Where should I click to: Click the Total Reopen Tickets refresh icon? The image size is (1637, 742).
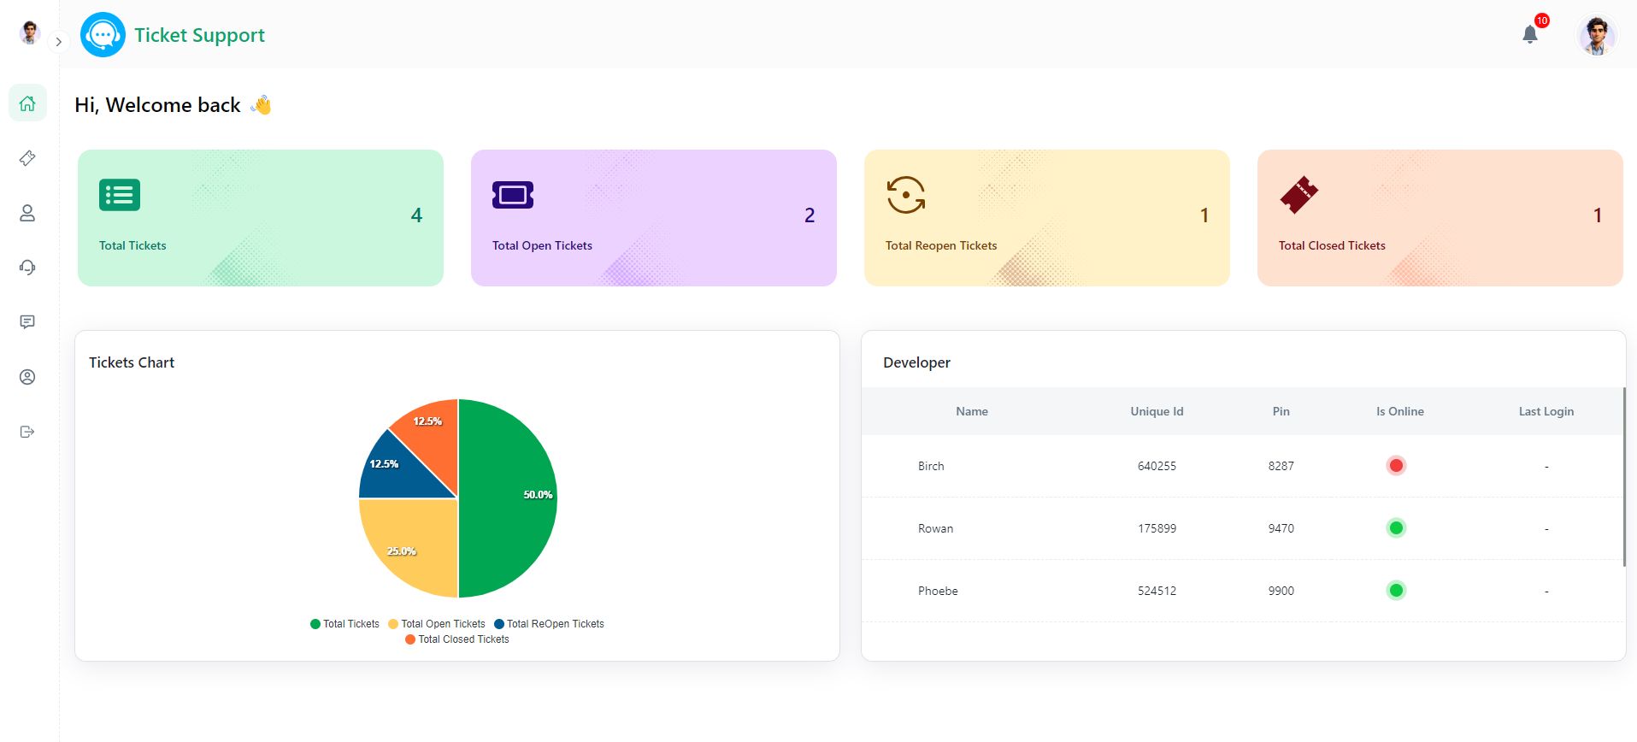906,195
